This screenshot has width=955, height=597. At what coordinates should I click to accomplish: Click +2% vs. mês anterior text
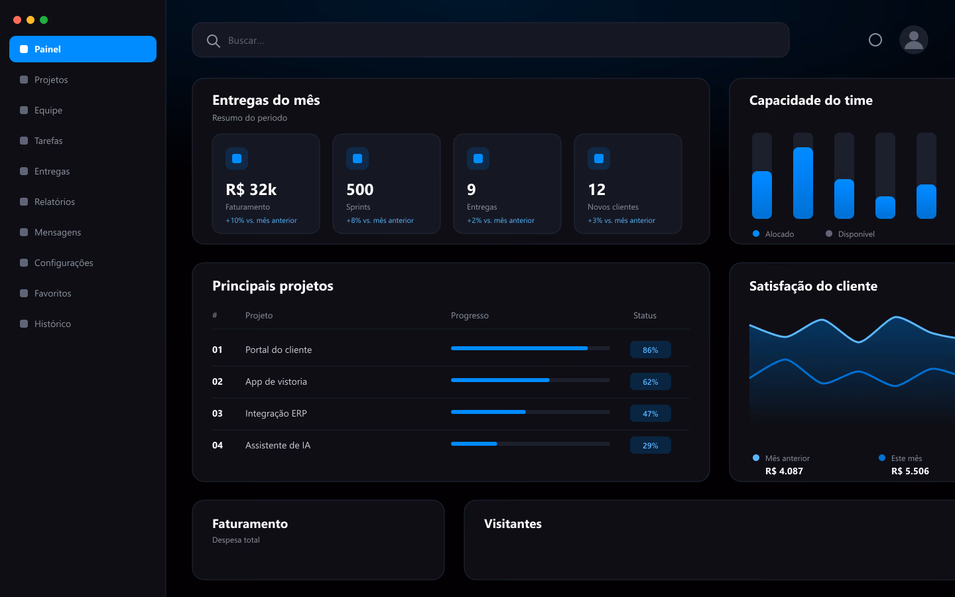[501, 220]
